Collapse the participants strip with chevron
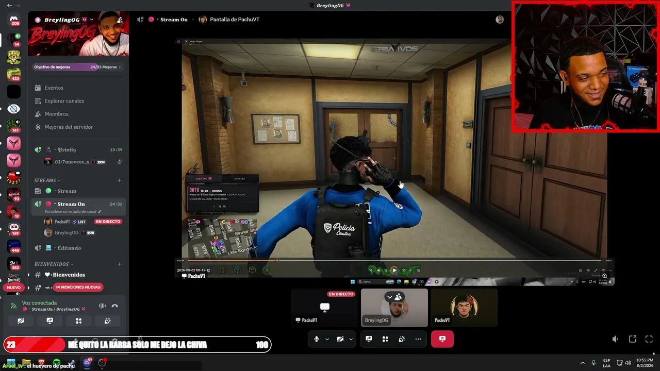The height and width of the screenshot is (371, 660). coord(390,297)
